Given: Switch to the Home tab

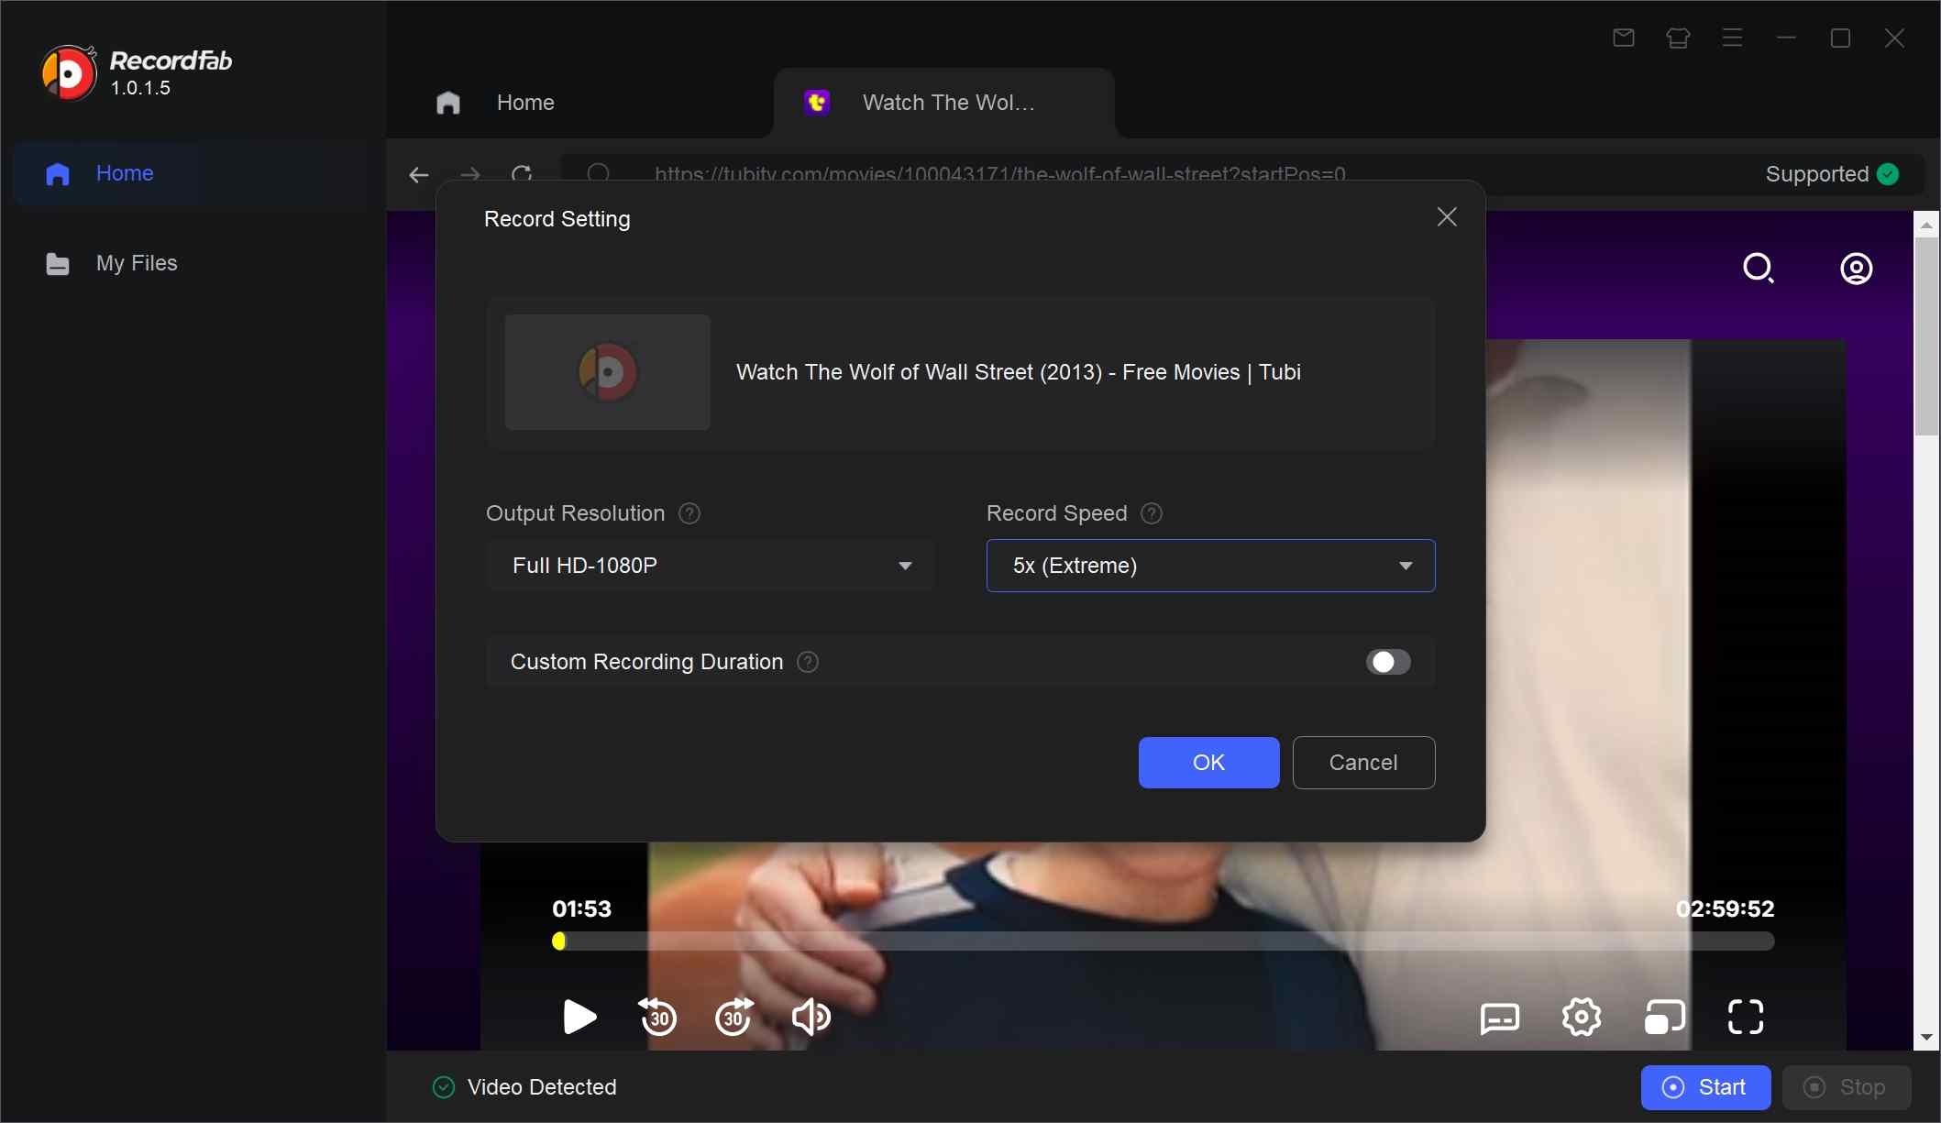Looking at the screenshot, I should (524, 102).
